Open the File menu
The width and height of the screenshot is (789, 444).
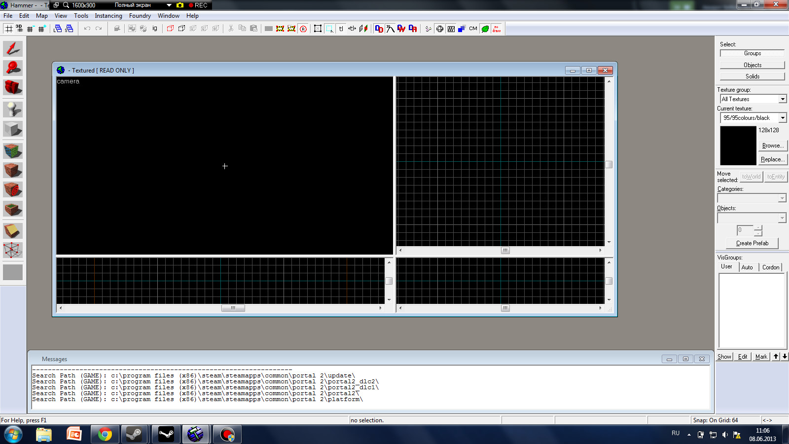tap(8, 16)
